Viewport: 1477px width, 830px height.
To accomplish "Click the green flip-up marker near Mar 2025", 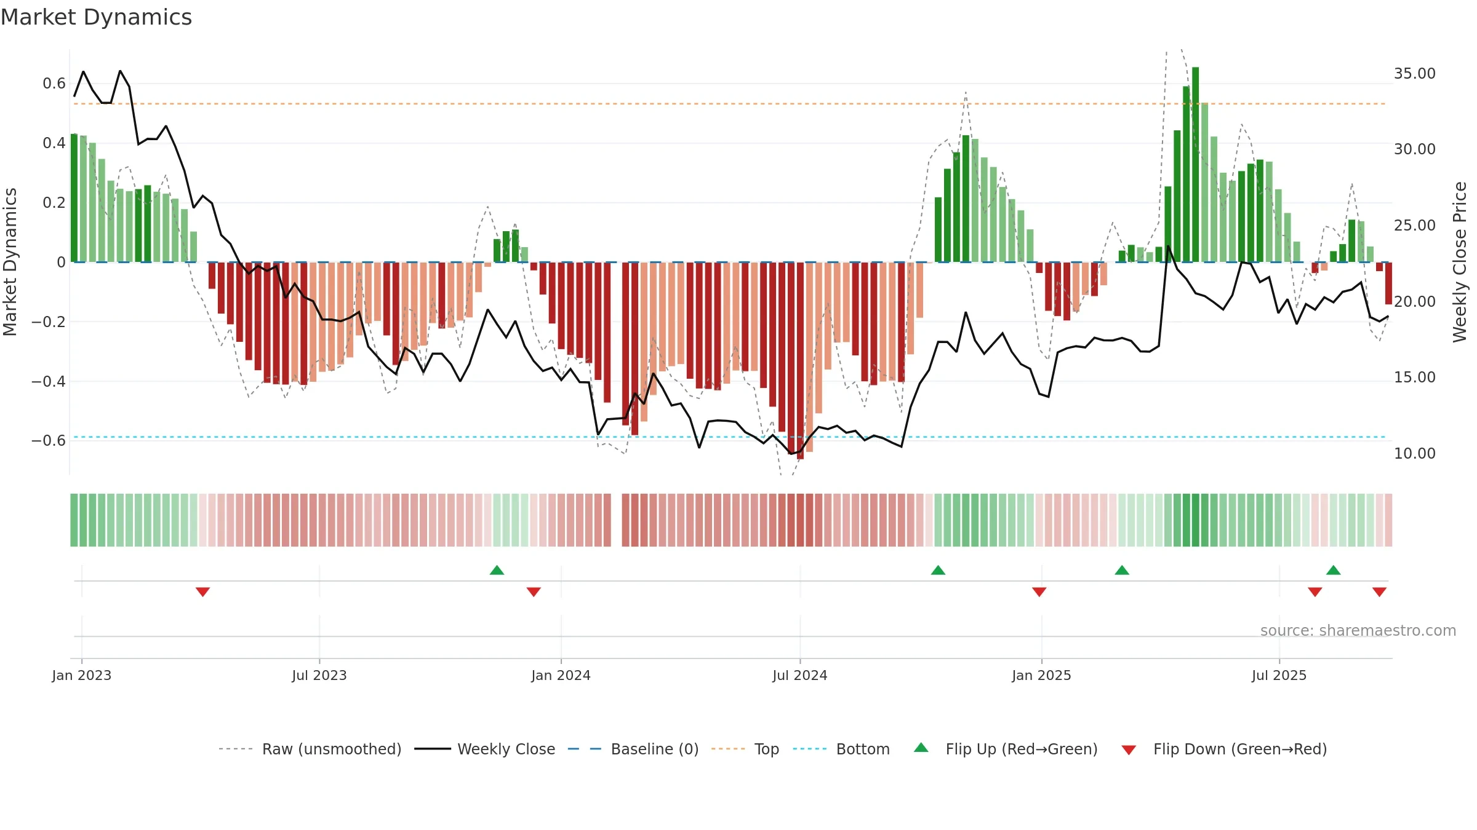I will click(x=1122, y=570).
